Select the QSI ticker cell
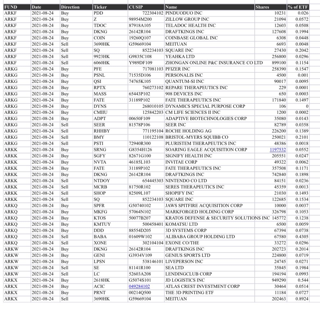Viewport: 320px width, 310px height. click(110, 81)
